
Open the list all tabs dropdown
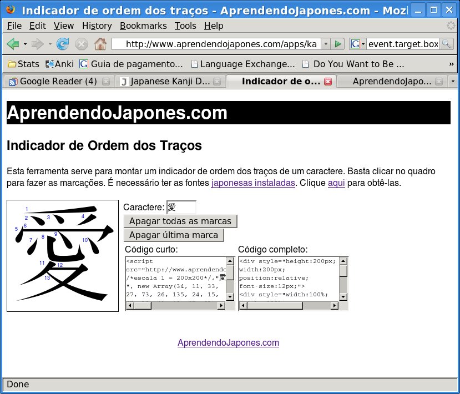point(453,82)
